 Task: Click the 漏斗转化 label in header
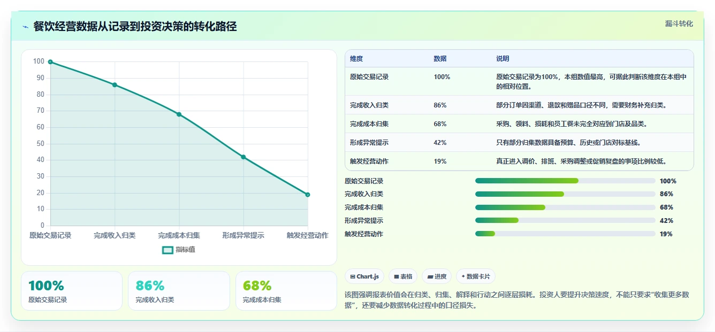tap(679, 24)
